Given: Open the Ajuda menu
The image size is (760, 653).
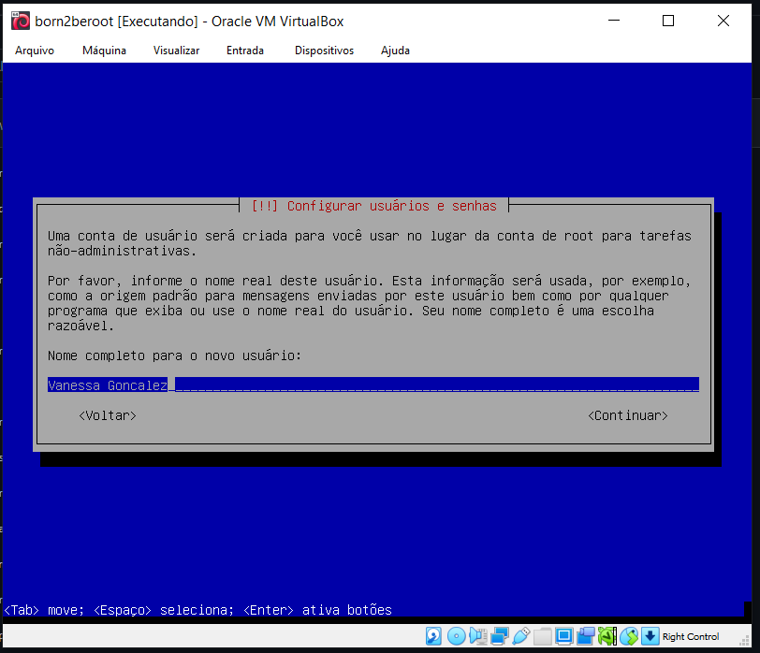Looking at the screenshot, I should click(395, 51).
